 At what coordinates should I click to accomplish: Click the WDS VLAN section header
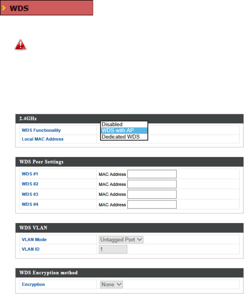point(129,228)
